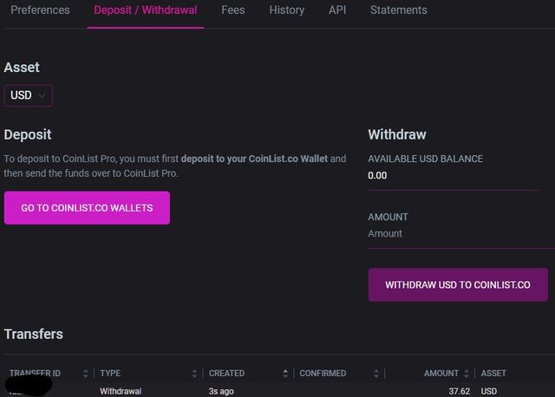Click the available USD balance 0.00
The width and height of the screenshot is (555, 397).
377,175
